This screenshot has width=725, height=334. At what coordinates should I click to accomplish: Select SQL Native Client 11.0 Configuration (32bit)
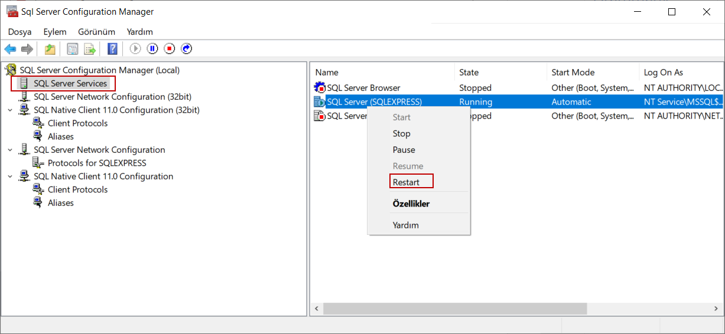click(x=116, y=110)
